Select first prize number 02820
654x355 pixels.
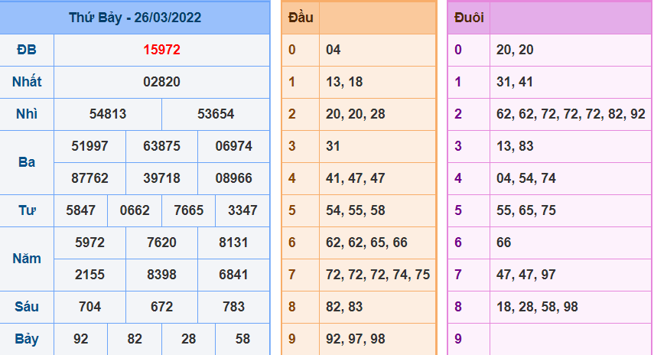162,82
